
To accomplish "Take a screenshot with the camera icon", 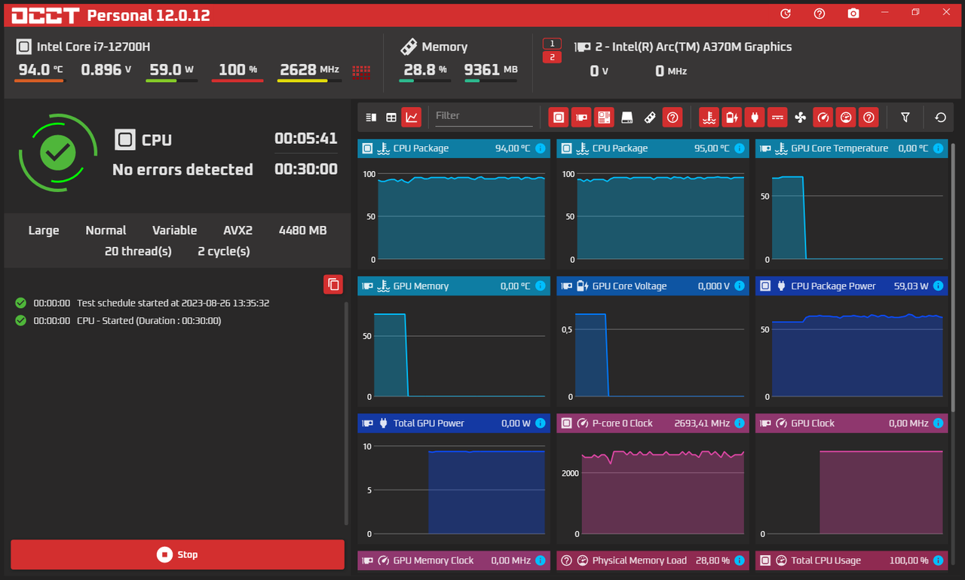I will tap(853, 14).
